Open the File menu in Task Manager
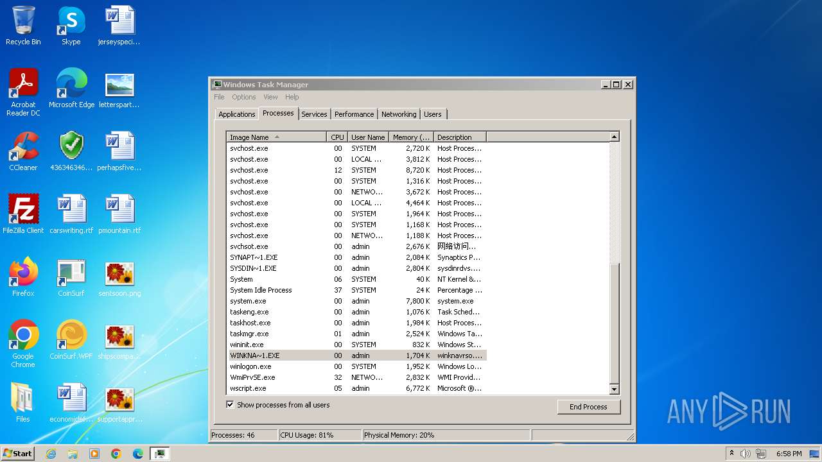The width and height of the screenshot is (822, 462). coord(219,97)
